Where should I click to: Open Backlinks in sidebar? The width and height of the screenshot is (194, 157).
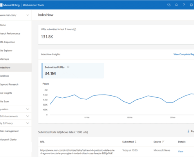(4, 76)
